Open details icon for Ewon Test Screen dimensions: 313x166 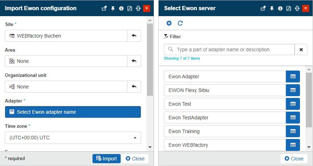tap(293, 104)
